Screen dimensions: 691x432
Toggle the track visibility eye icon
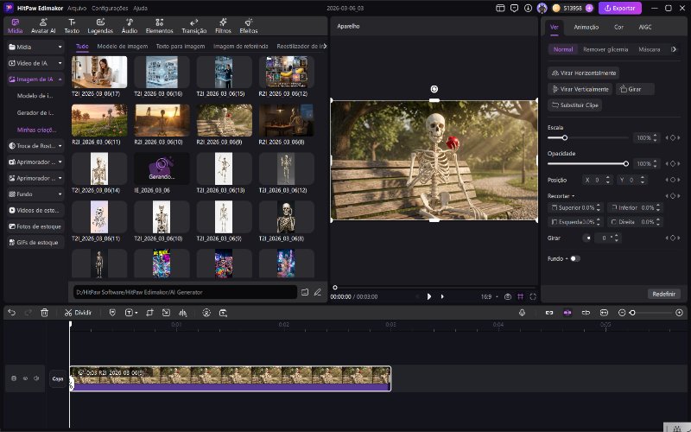(x=25, y=378)
